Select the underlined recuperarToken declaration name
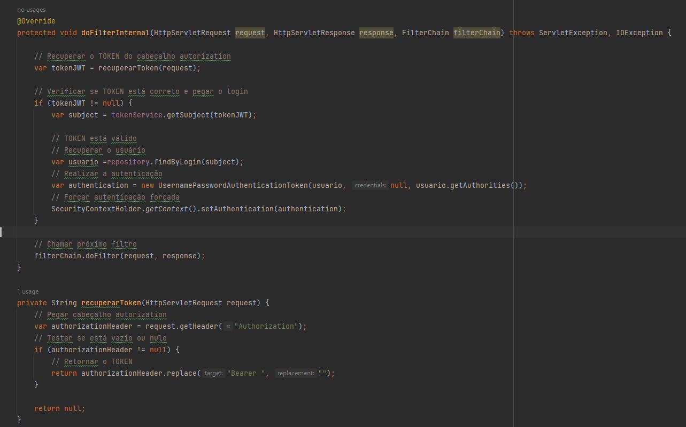This screenshot has width=686, height=427. (x=111, y=303)
